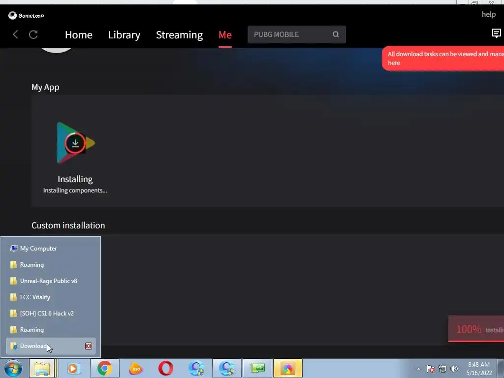Open the first Roaming folder entry

click(x=51, y=264)
